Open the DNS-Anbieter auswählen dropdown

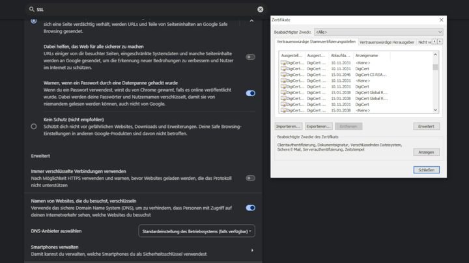197,231
